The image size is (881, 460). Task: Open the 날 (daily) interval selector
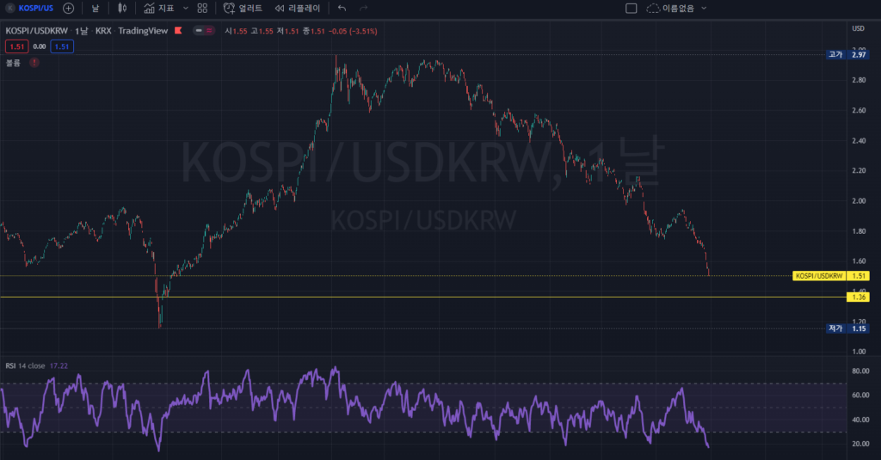[95, 8]
